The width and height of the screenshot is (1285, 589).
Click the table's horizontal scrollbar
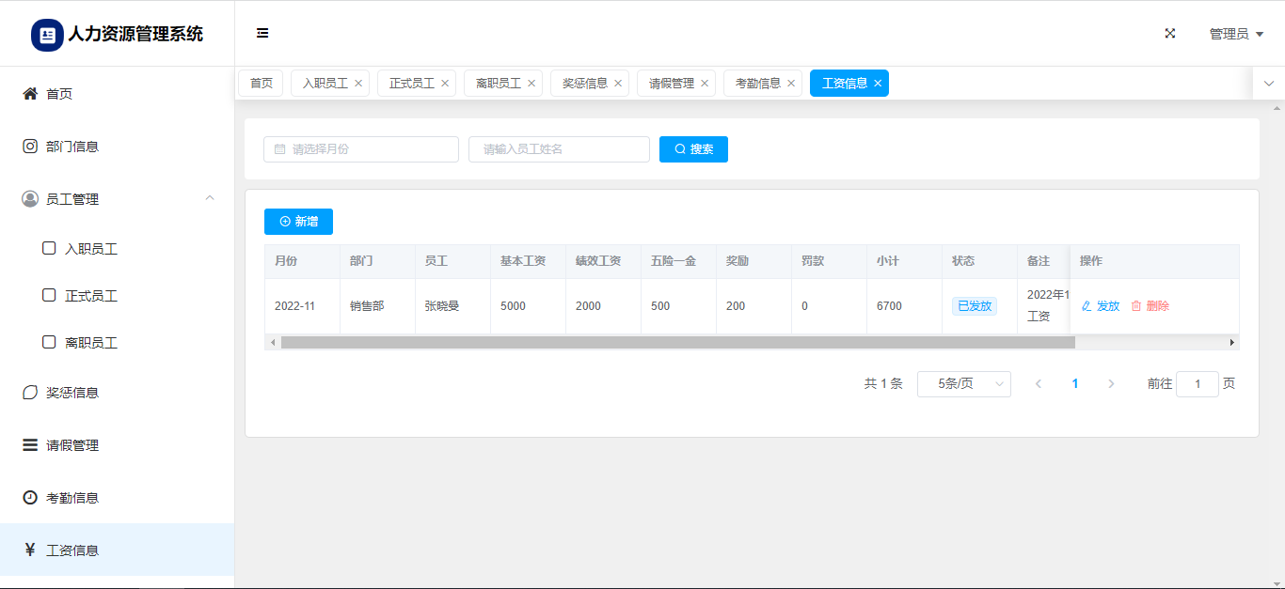pyautogui.click(x=677, y=343)
